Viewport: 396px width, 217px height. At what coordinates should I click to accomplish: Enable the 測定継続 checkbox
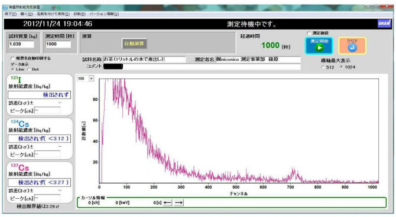(x=309, y=33)
